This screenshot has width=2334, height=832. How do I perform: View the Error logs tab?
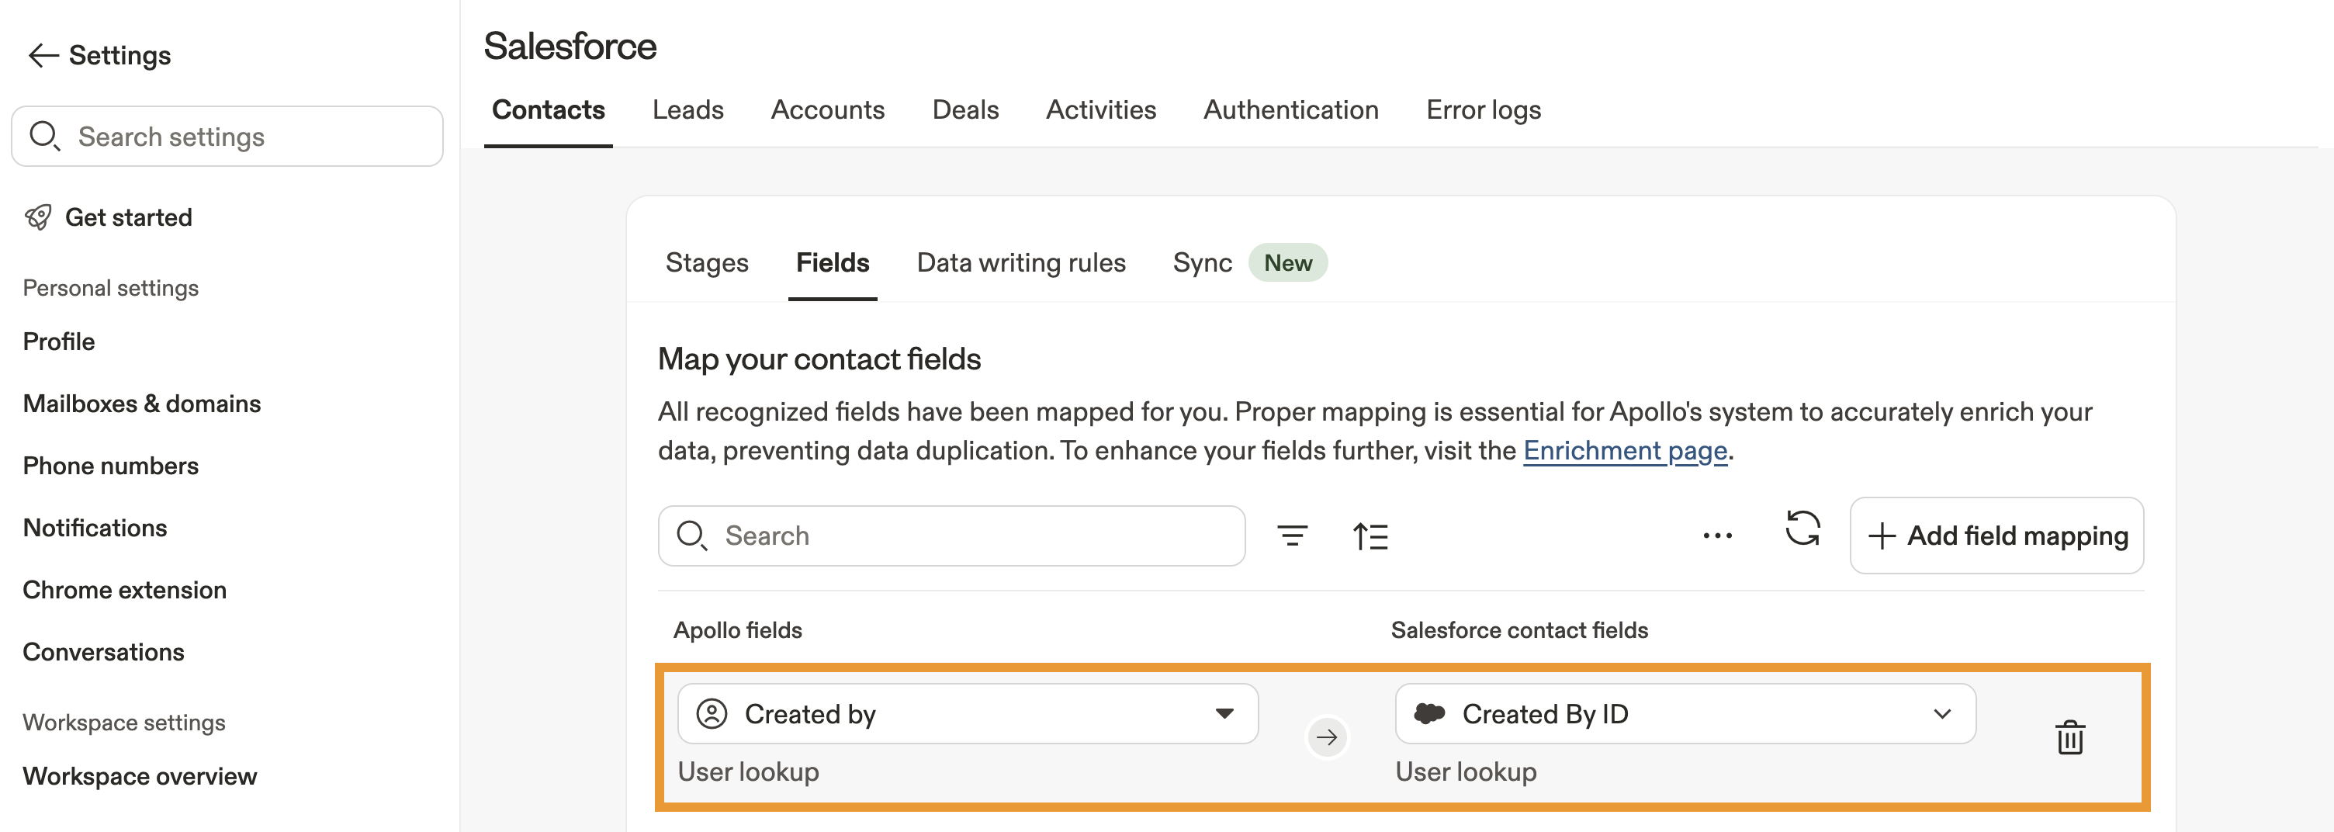point(1484,110)
